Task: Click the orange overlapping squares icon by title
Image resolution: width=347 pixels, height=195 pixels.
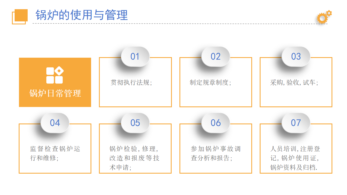Action: click(x=20, y=16)
